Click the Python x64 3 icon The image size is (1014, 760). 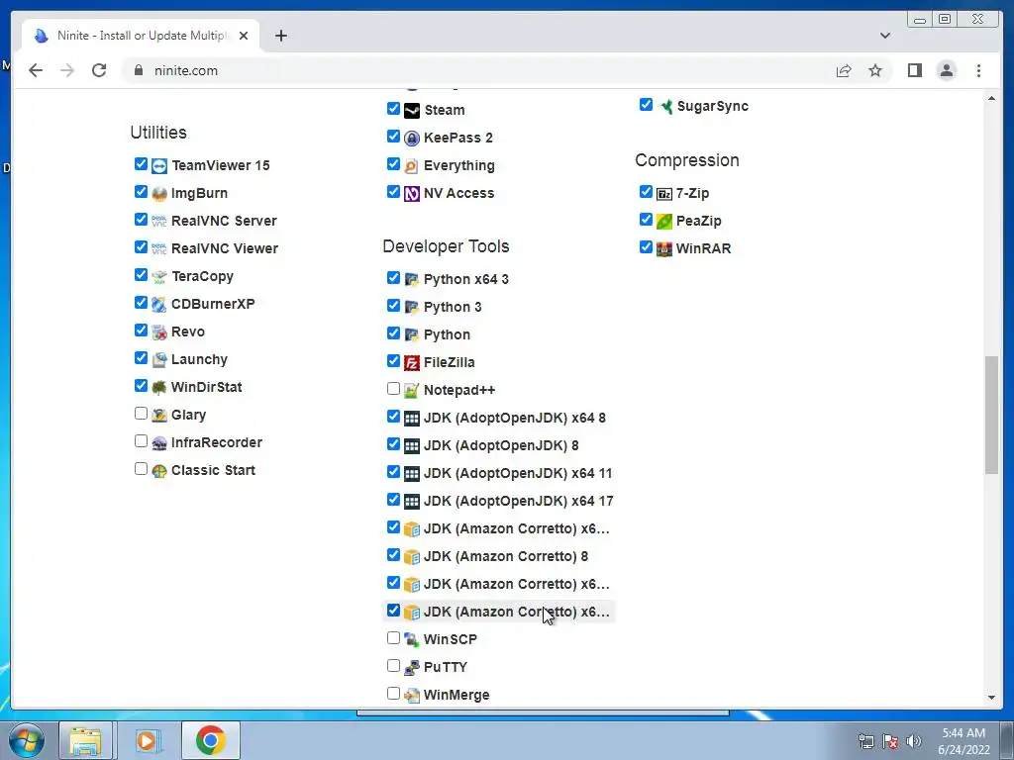[x=412, y=280]
